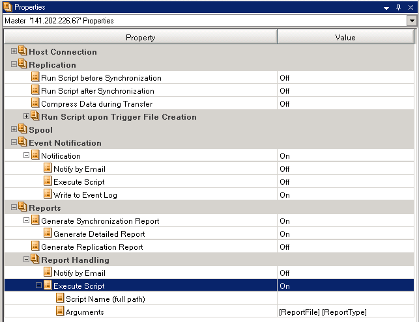Collapse the Replication section
Viewport: 419px width, 322px height.
pyautogui.click(x=14, y=64)
